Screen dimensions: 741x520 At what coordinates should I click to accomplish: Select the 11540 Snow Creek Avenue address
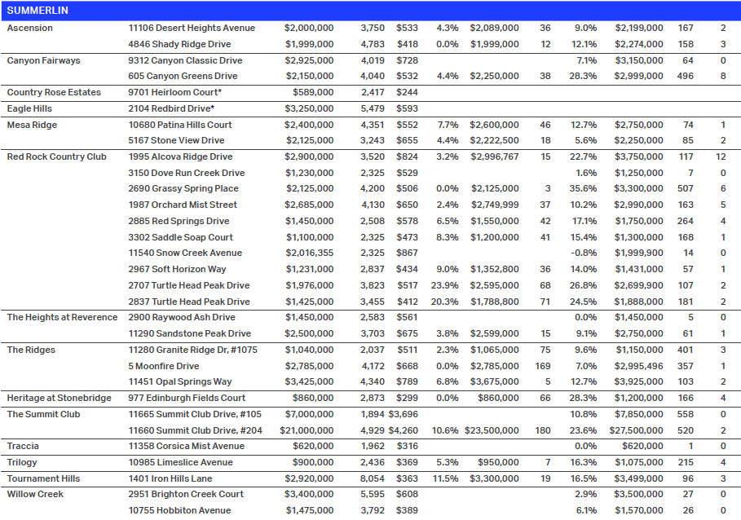[x=183, y=253]
